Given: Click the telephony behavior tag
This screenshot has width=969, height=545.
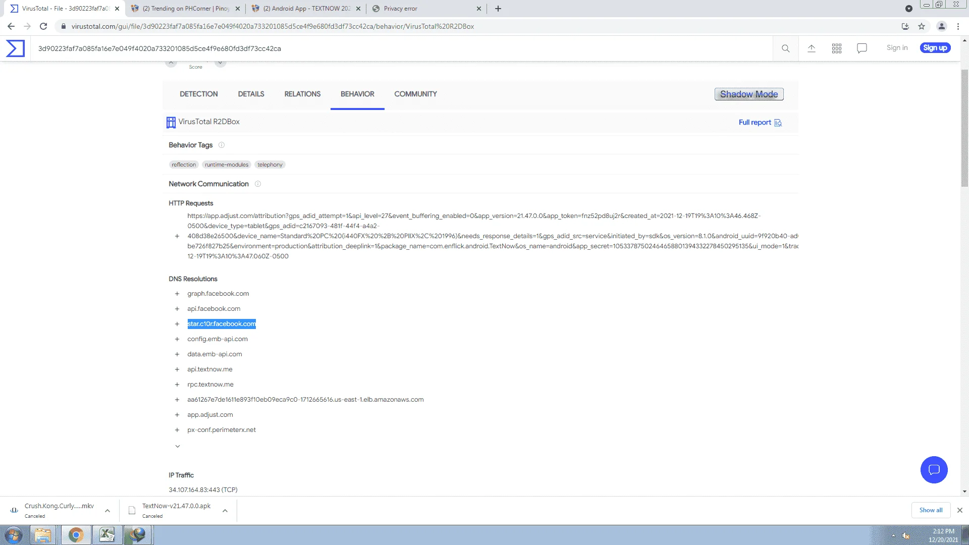Looking at the screenshot, I should point(270,165).
